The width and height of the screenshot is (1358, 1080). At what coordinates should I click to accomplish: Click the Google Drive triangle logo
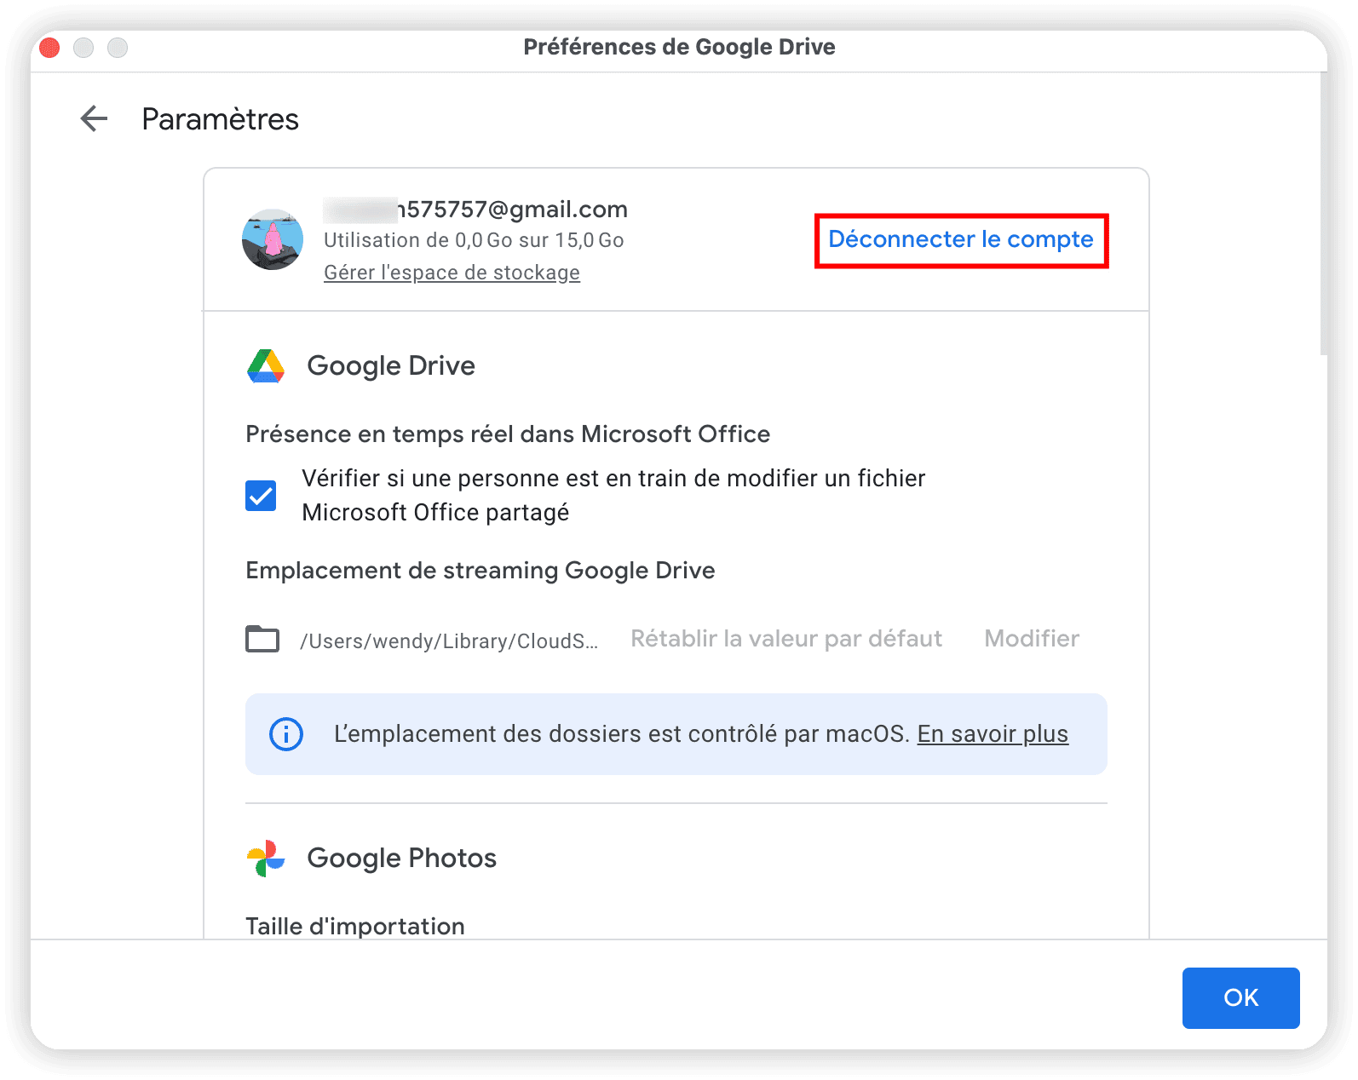click(x=266, y=366)
